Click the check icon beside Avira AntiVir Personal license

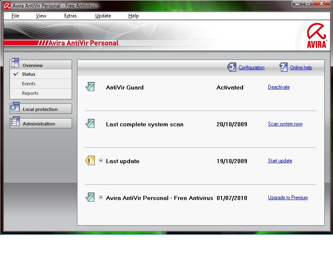(x=90, y=197)
